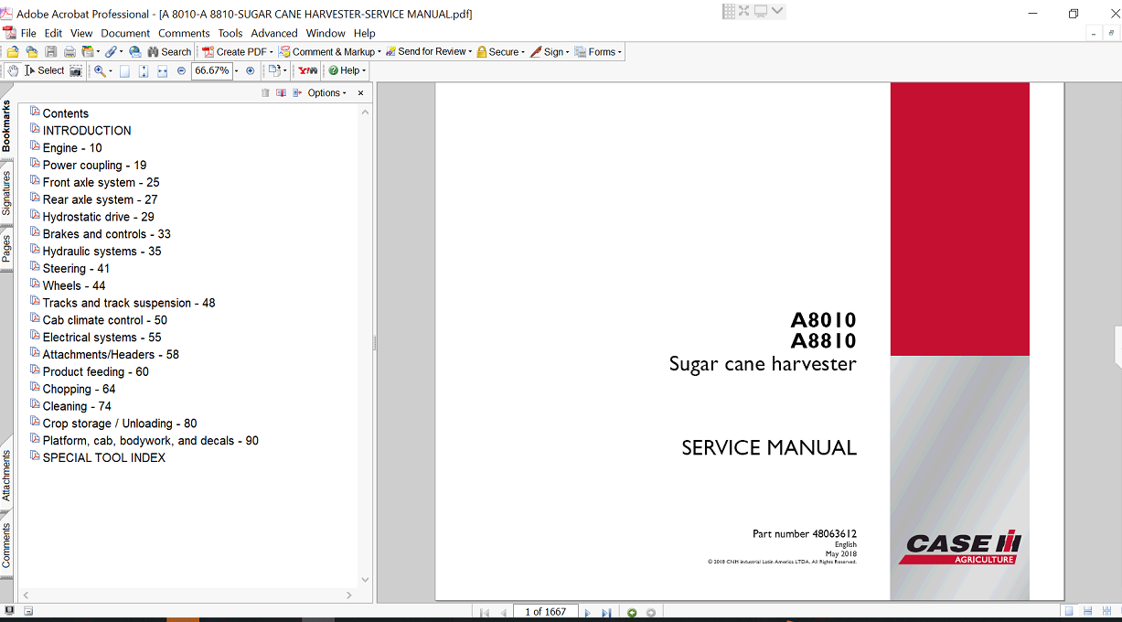Image resolution: width=1122 pixels, height=622 pixels.
Task: Click the Email attachment icon
Action: 134,51
